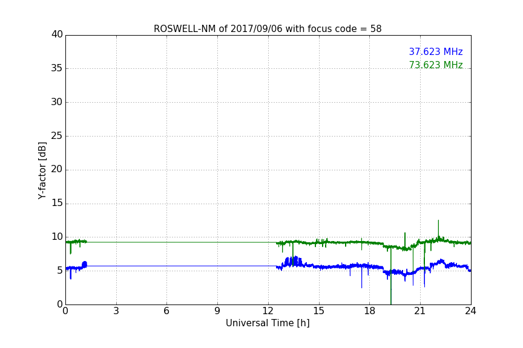Viewport: 523px width, 348px height.
Task: Click the y-axis tick label 30
Action: click(57, 102)
